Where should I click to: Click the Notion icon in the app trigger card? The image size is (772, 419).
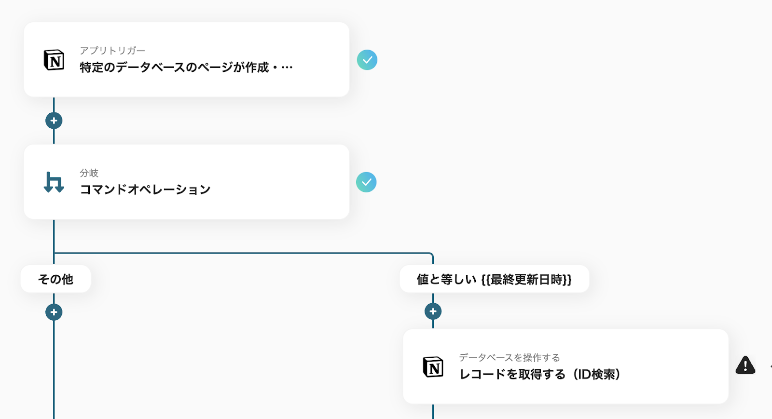coord(54,60)
